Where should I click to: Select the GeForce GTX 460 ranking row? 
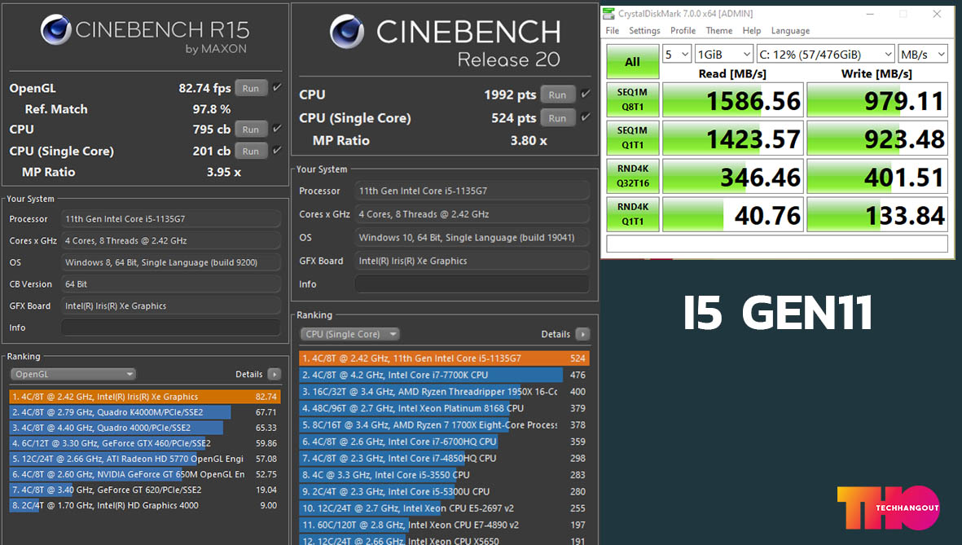[x=145, y=443]
